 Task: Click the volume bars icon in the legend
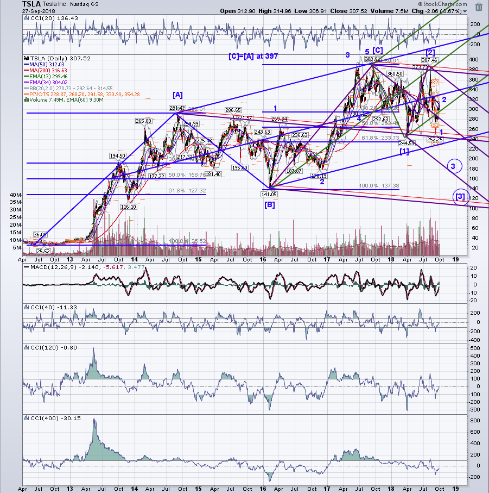pos(27,100)
